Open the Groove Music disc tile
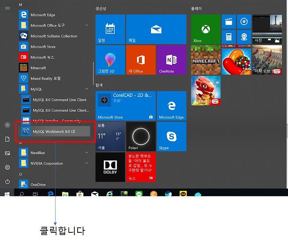 point(244,22)
